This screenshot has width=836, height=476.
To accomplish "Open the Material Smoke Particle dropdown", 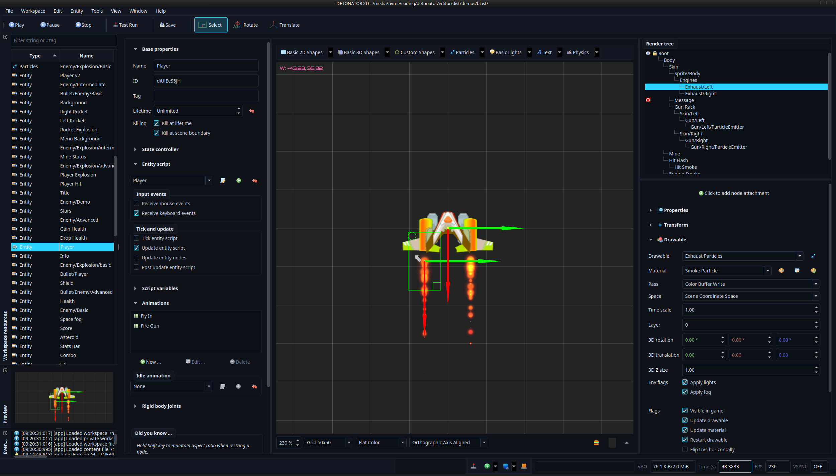I will click(x=767, y=271).
